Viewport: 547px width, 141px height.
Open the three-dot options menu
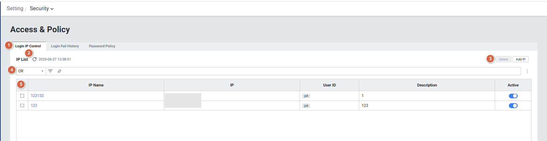[x=527, y=71]
